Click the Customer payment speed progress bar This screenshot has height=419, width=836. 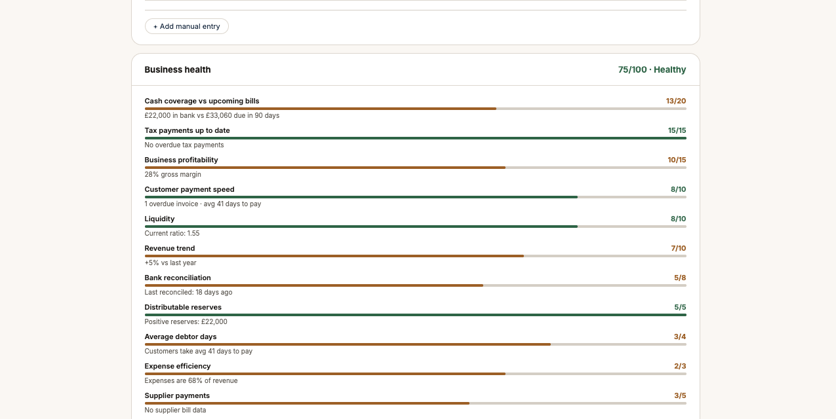pos(416,197)
